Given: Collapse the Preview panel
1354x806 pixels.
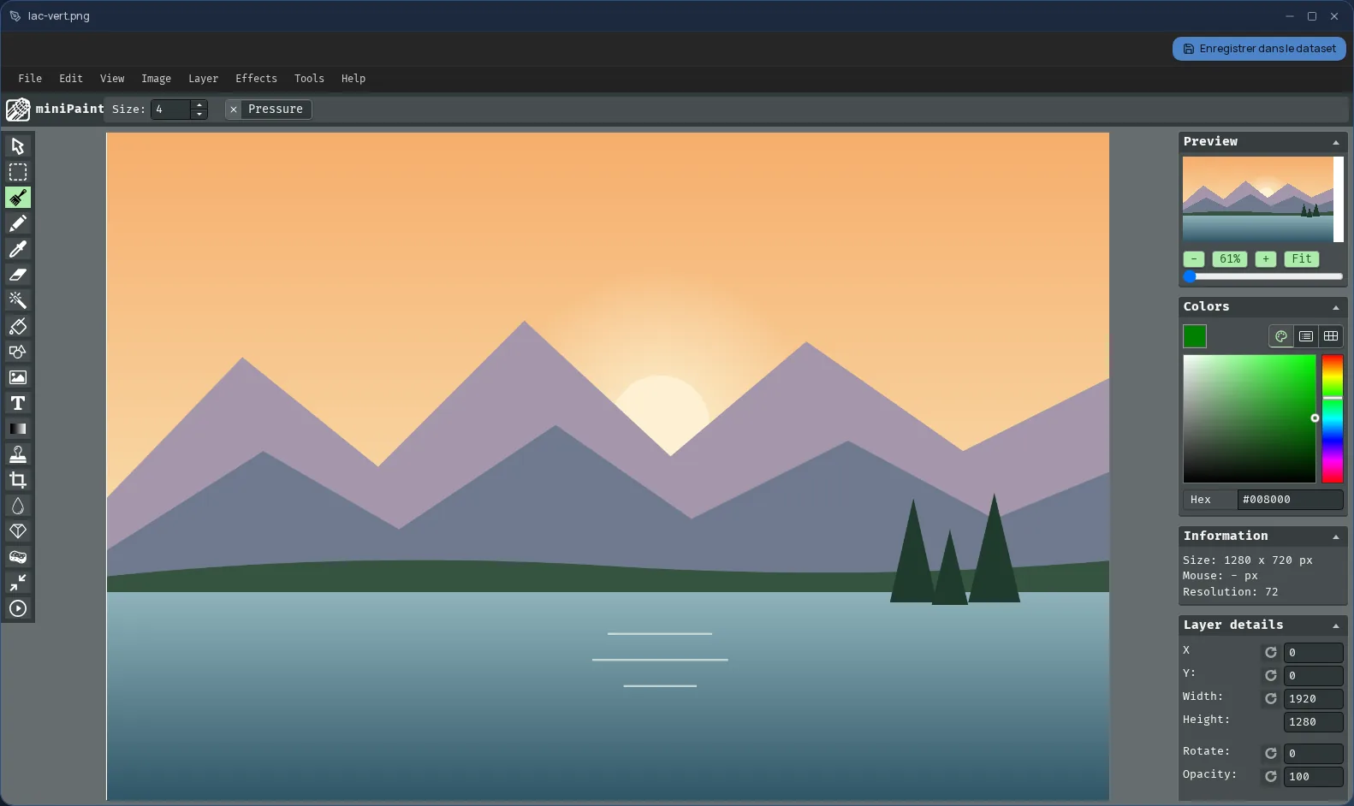Looking at the screenshot, I should tap(1336, 142).
